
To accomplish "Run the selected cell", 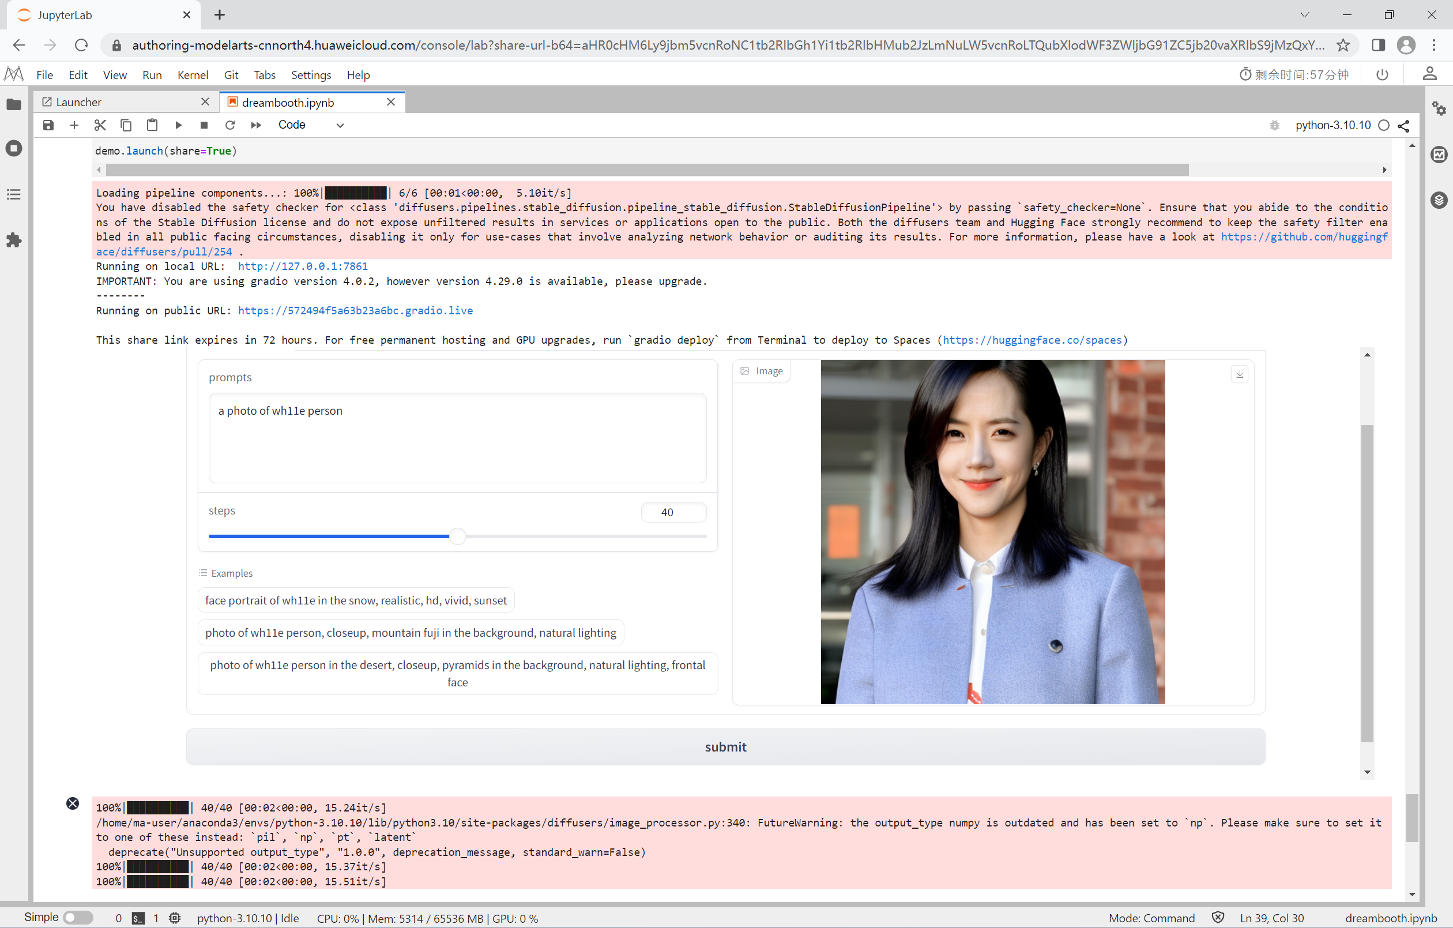I will coord(178,125).
